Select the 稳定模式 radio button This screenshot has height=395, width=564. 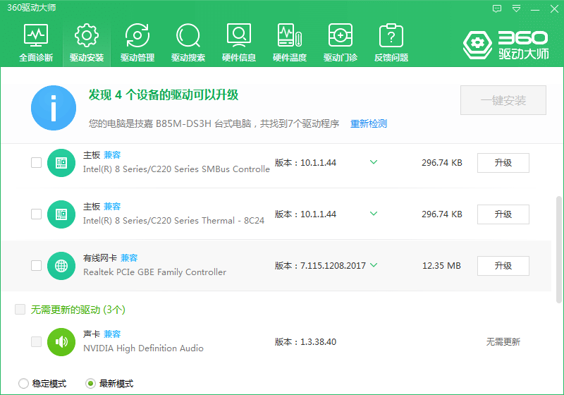pos(23,384)
